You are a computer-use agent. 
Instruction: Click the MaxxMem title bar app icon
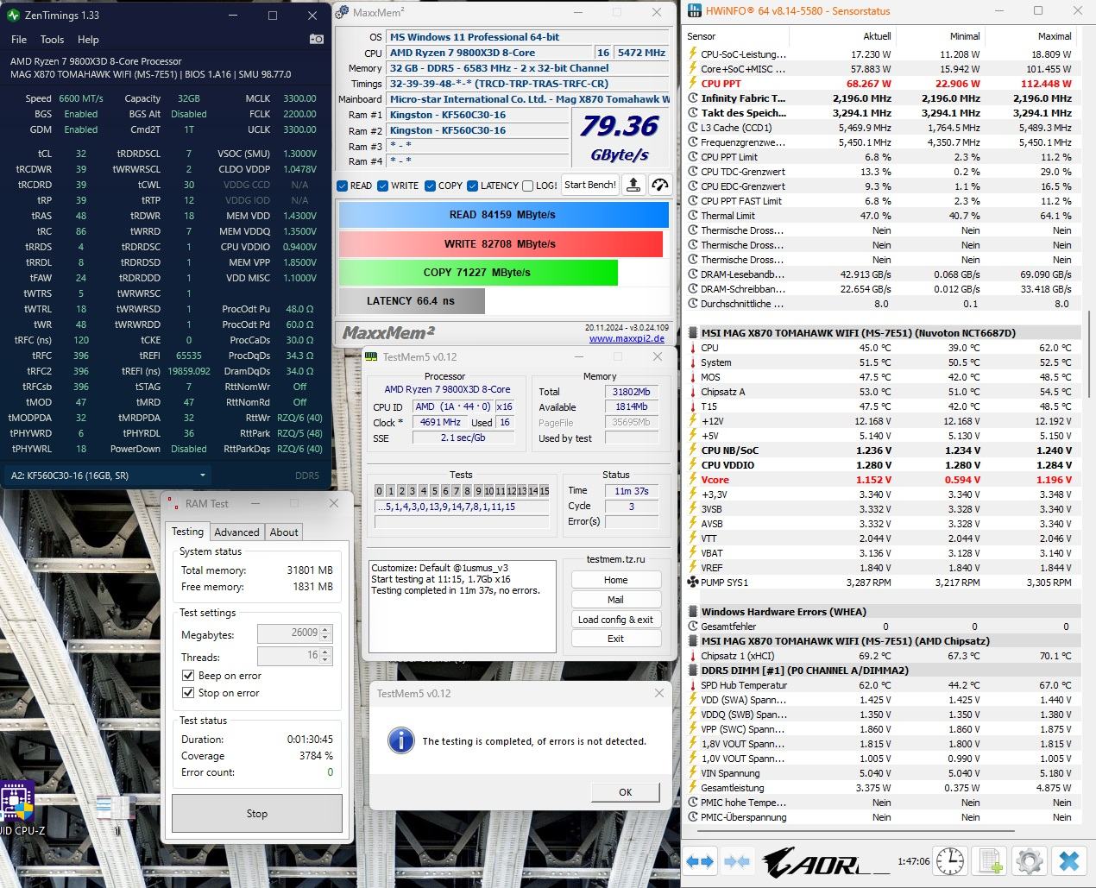(343, 12)
